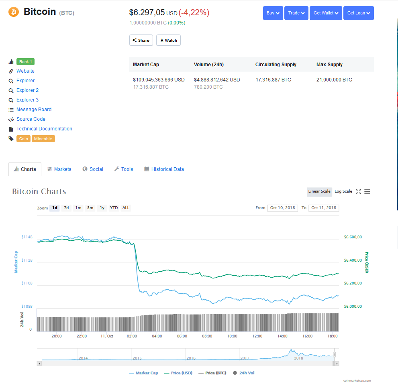398x384 pixels.
Task: Click the orange Bitcoin logo icon
Action: point(14,12)
